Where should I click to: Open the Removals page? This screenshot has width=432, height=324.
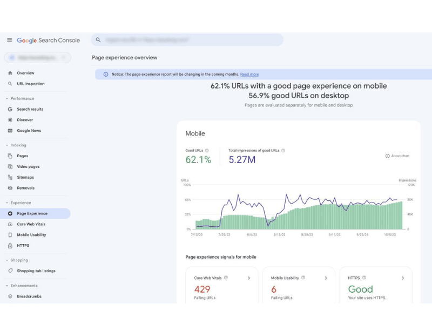coord(25,188)
